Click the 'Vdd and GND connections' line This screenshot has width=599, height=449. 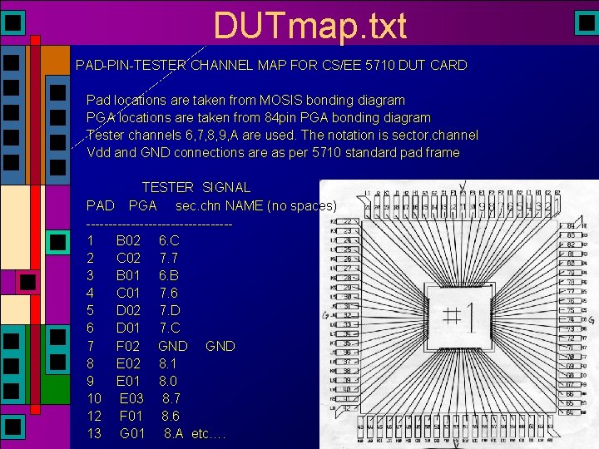pyautogui.click(x=273, y=153)
